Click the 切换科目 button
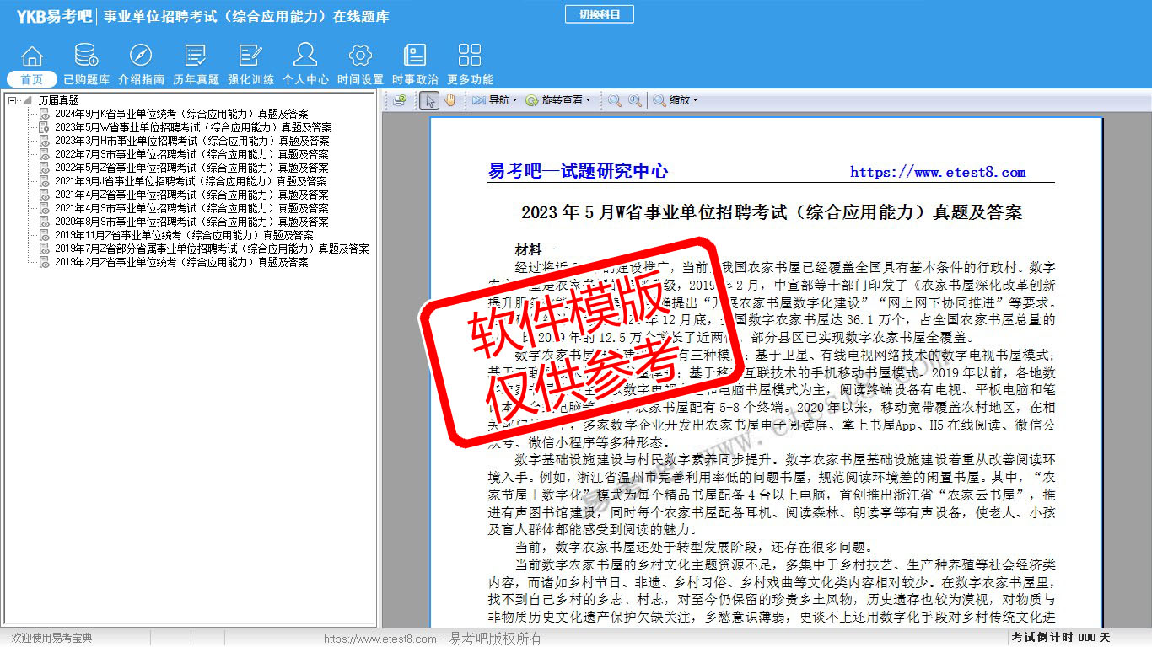This screenshot has height=647, width=1152. (599, 14)
